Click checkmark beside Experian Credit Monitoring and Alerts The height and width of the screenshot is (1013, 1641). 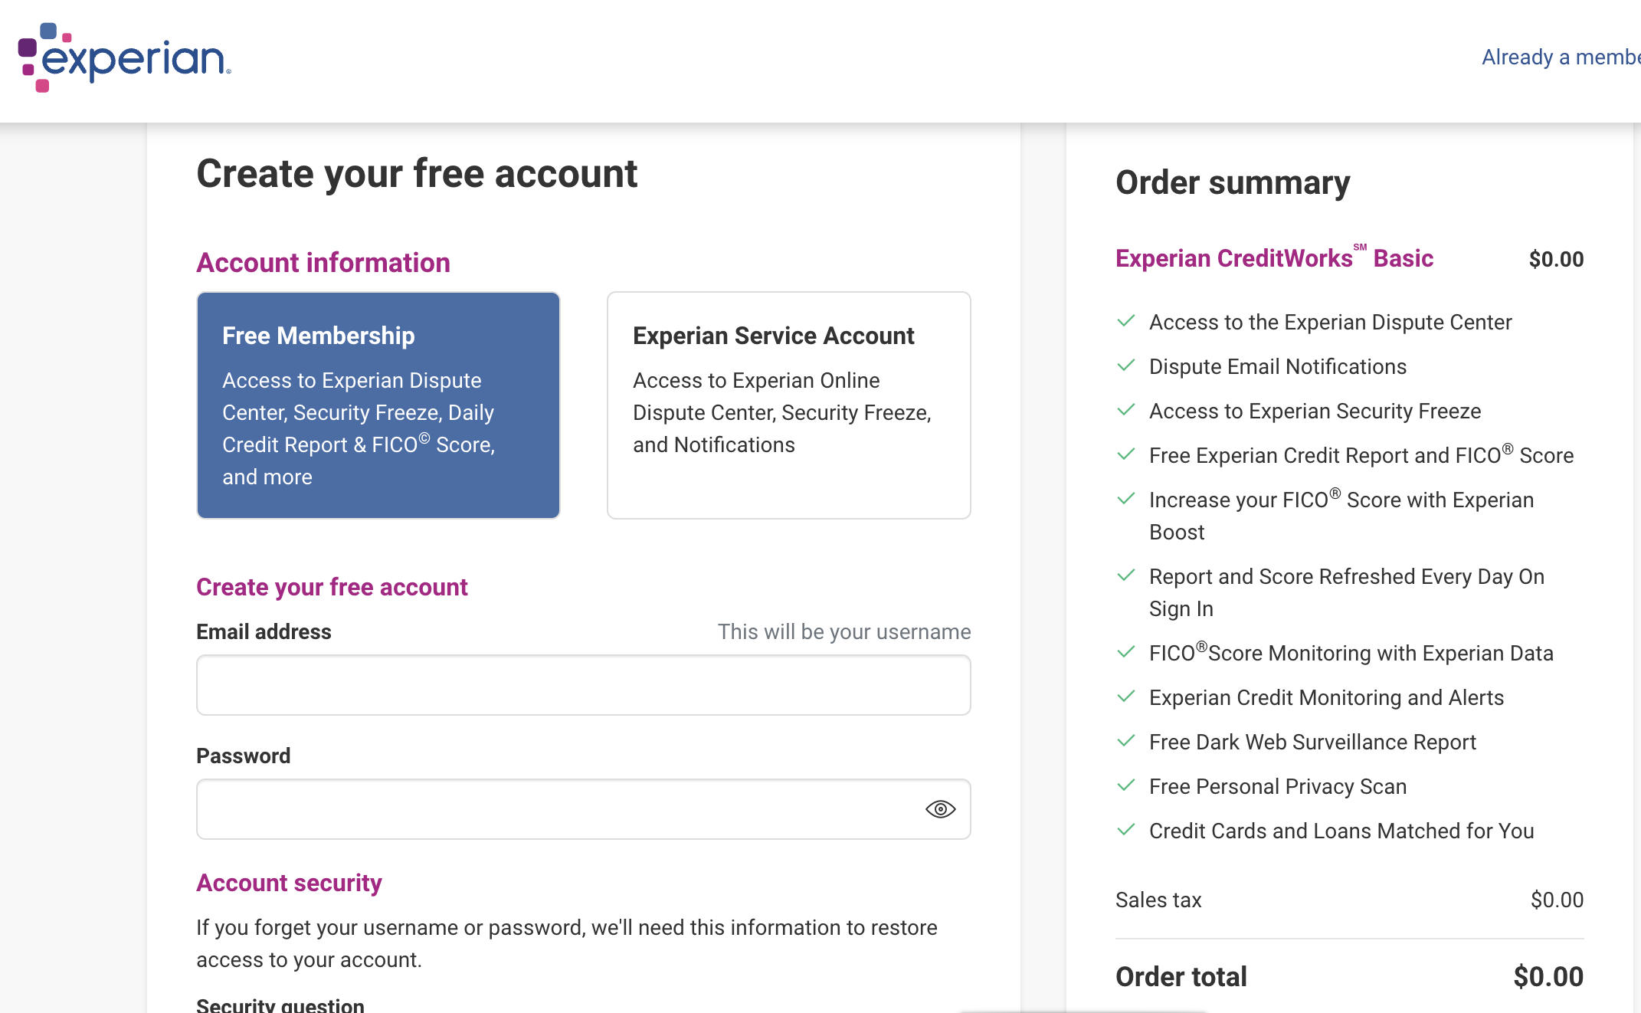point(1126,697)
